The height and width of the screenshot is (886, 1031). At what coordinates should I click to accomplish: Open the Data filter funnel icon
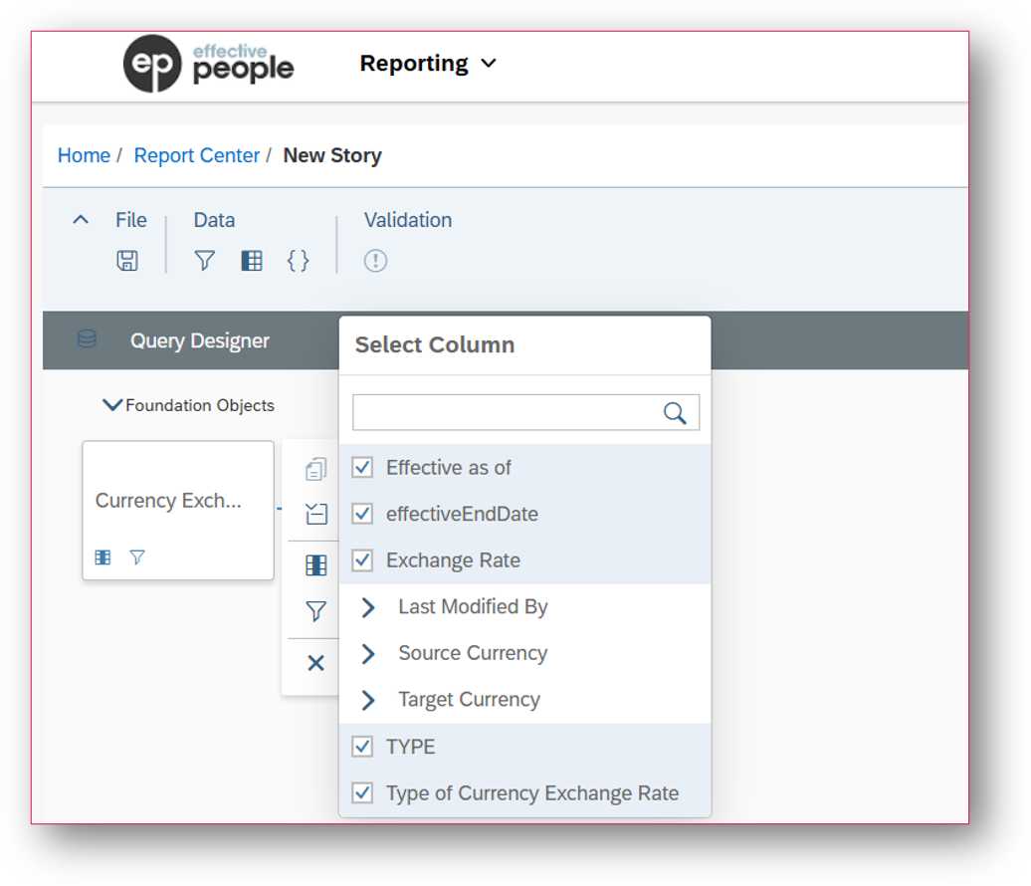point(204,261)
